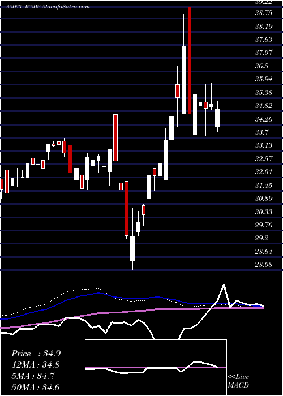
Task: Click the 29.2 price axis label
Action: pyautogui.click(x=261, y=238)
